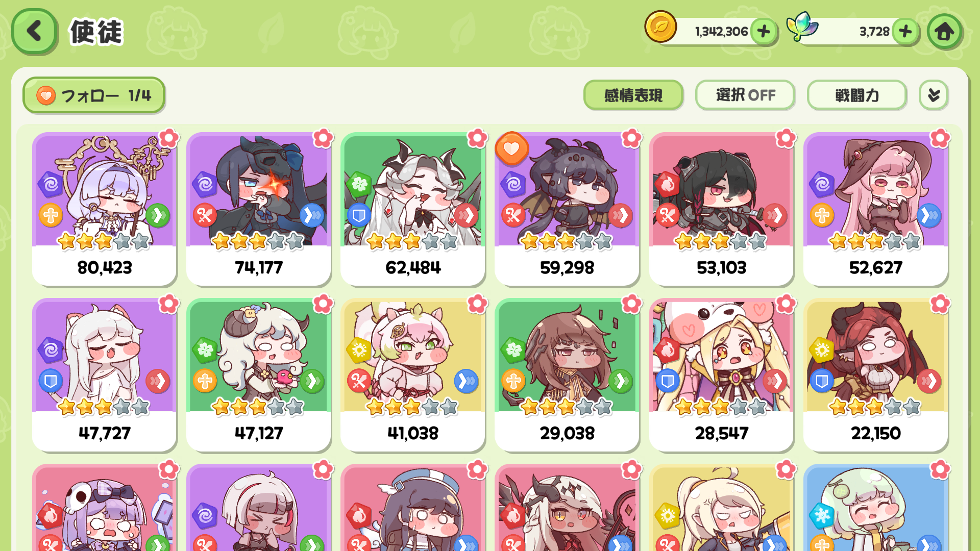Tap the gold coin currency icon

pyautogui.click(x=660, y=27)
